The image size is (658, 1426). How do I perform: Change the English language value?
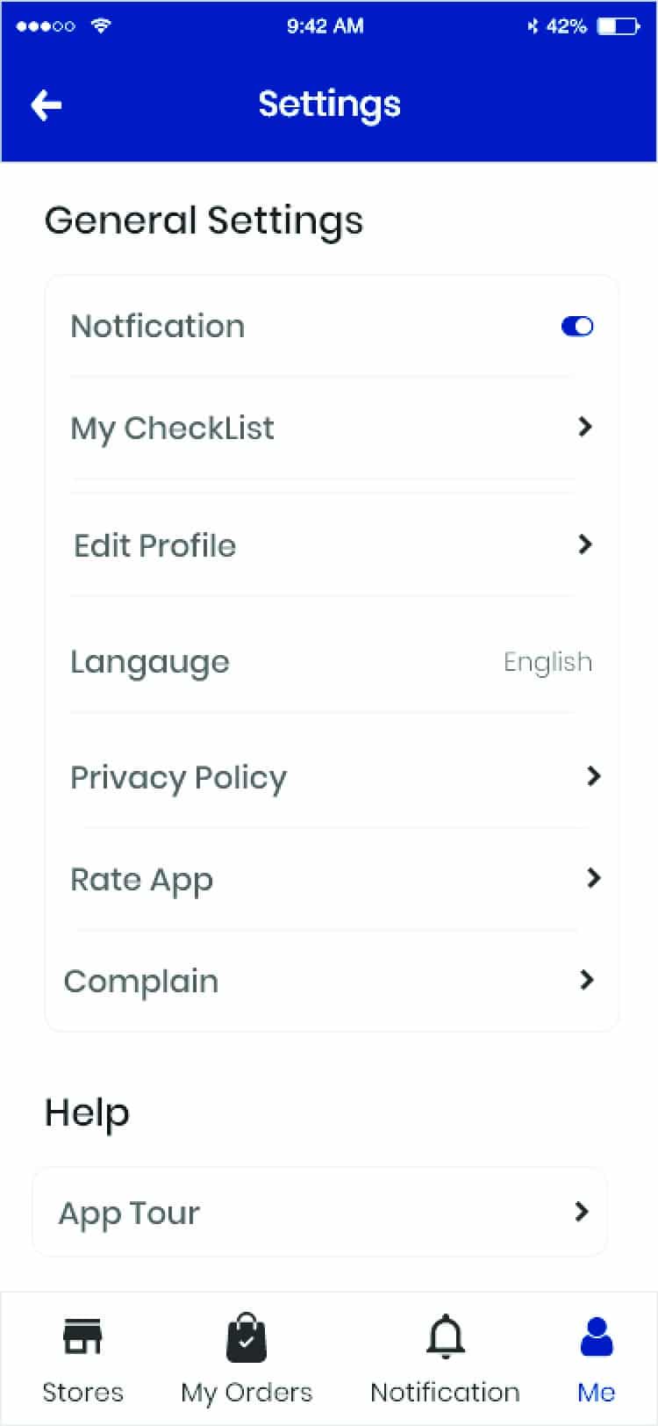547,662
